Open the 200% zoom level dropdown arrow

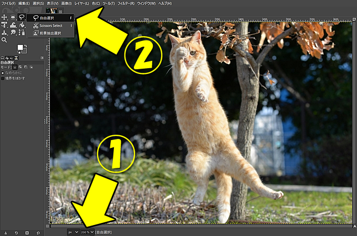click(92, 232)
